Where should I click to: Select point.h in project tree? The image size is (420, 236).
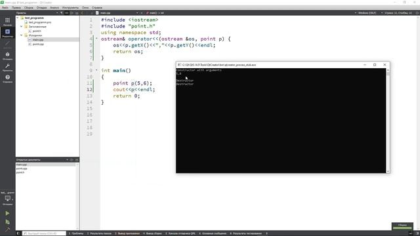click(37, 31)
